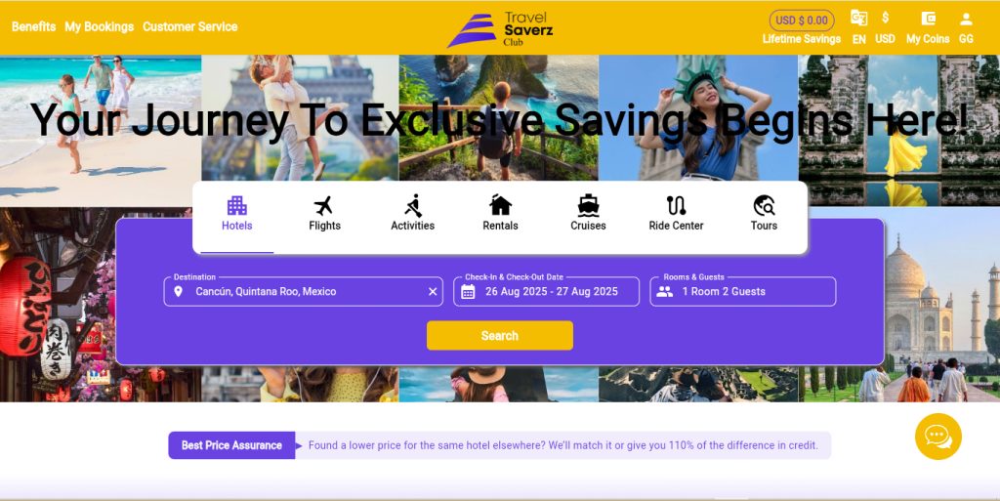Expand the 1 Room 2 Guests selector
1000x501 pixels.
click(743, 291)
